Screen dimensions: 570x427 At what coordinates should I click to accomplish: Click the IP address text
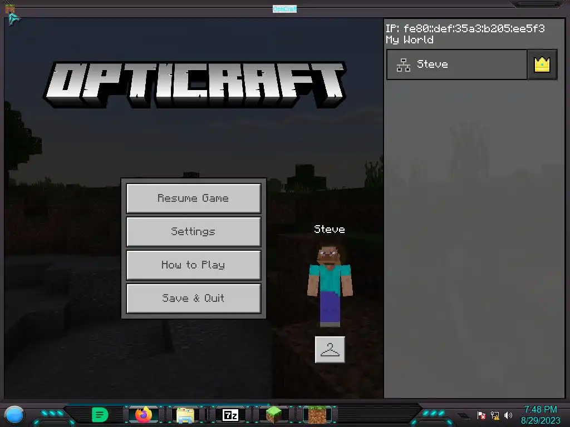click(465, 28)
